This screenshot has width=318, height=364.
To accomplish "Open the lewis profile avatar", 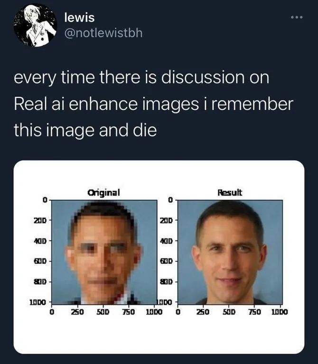I will [35, 26].
